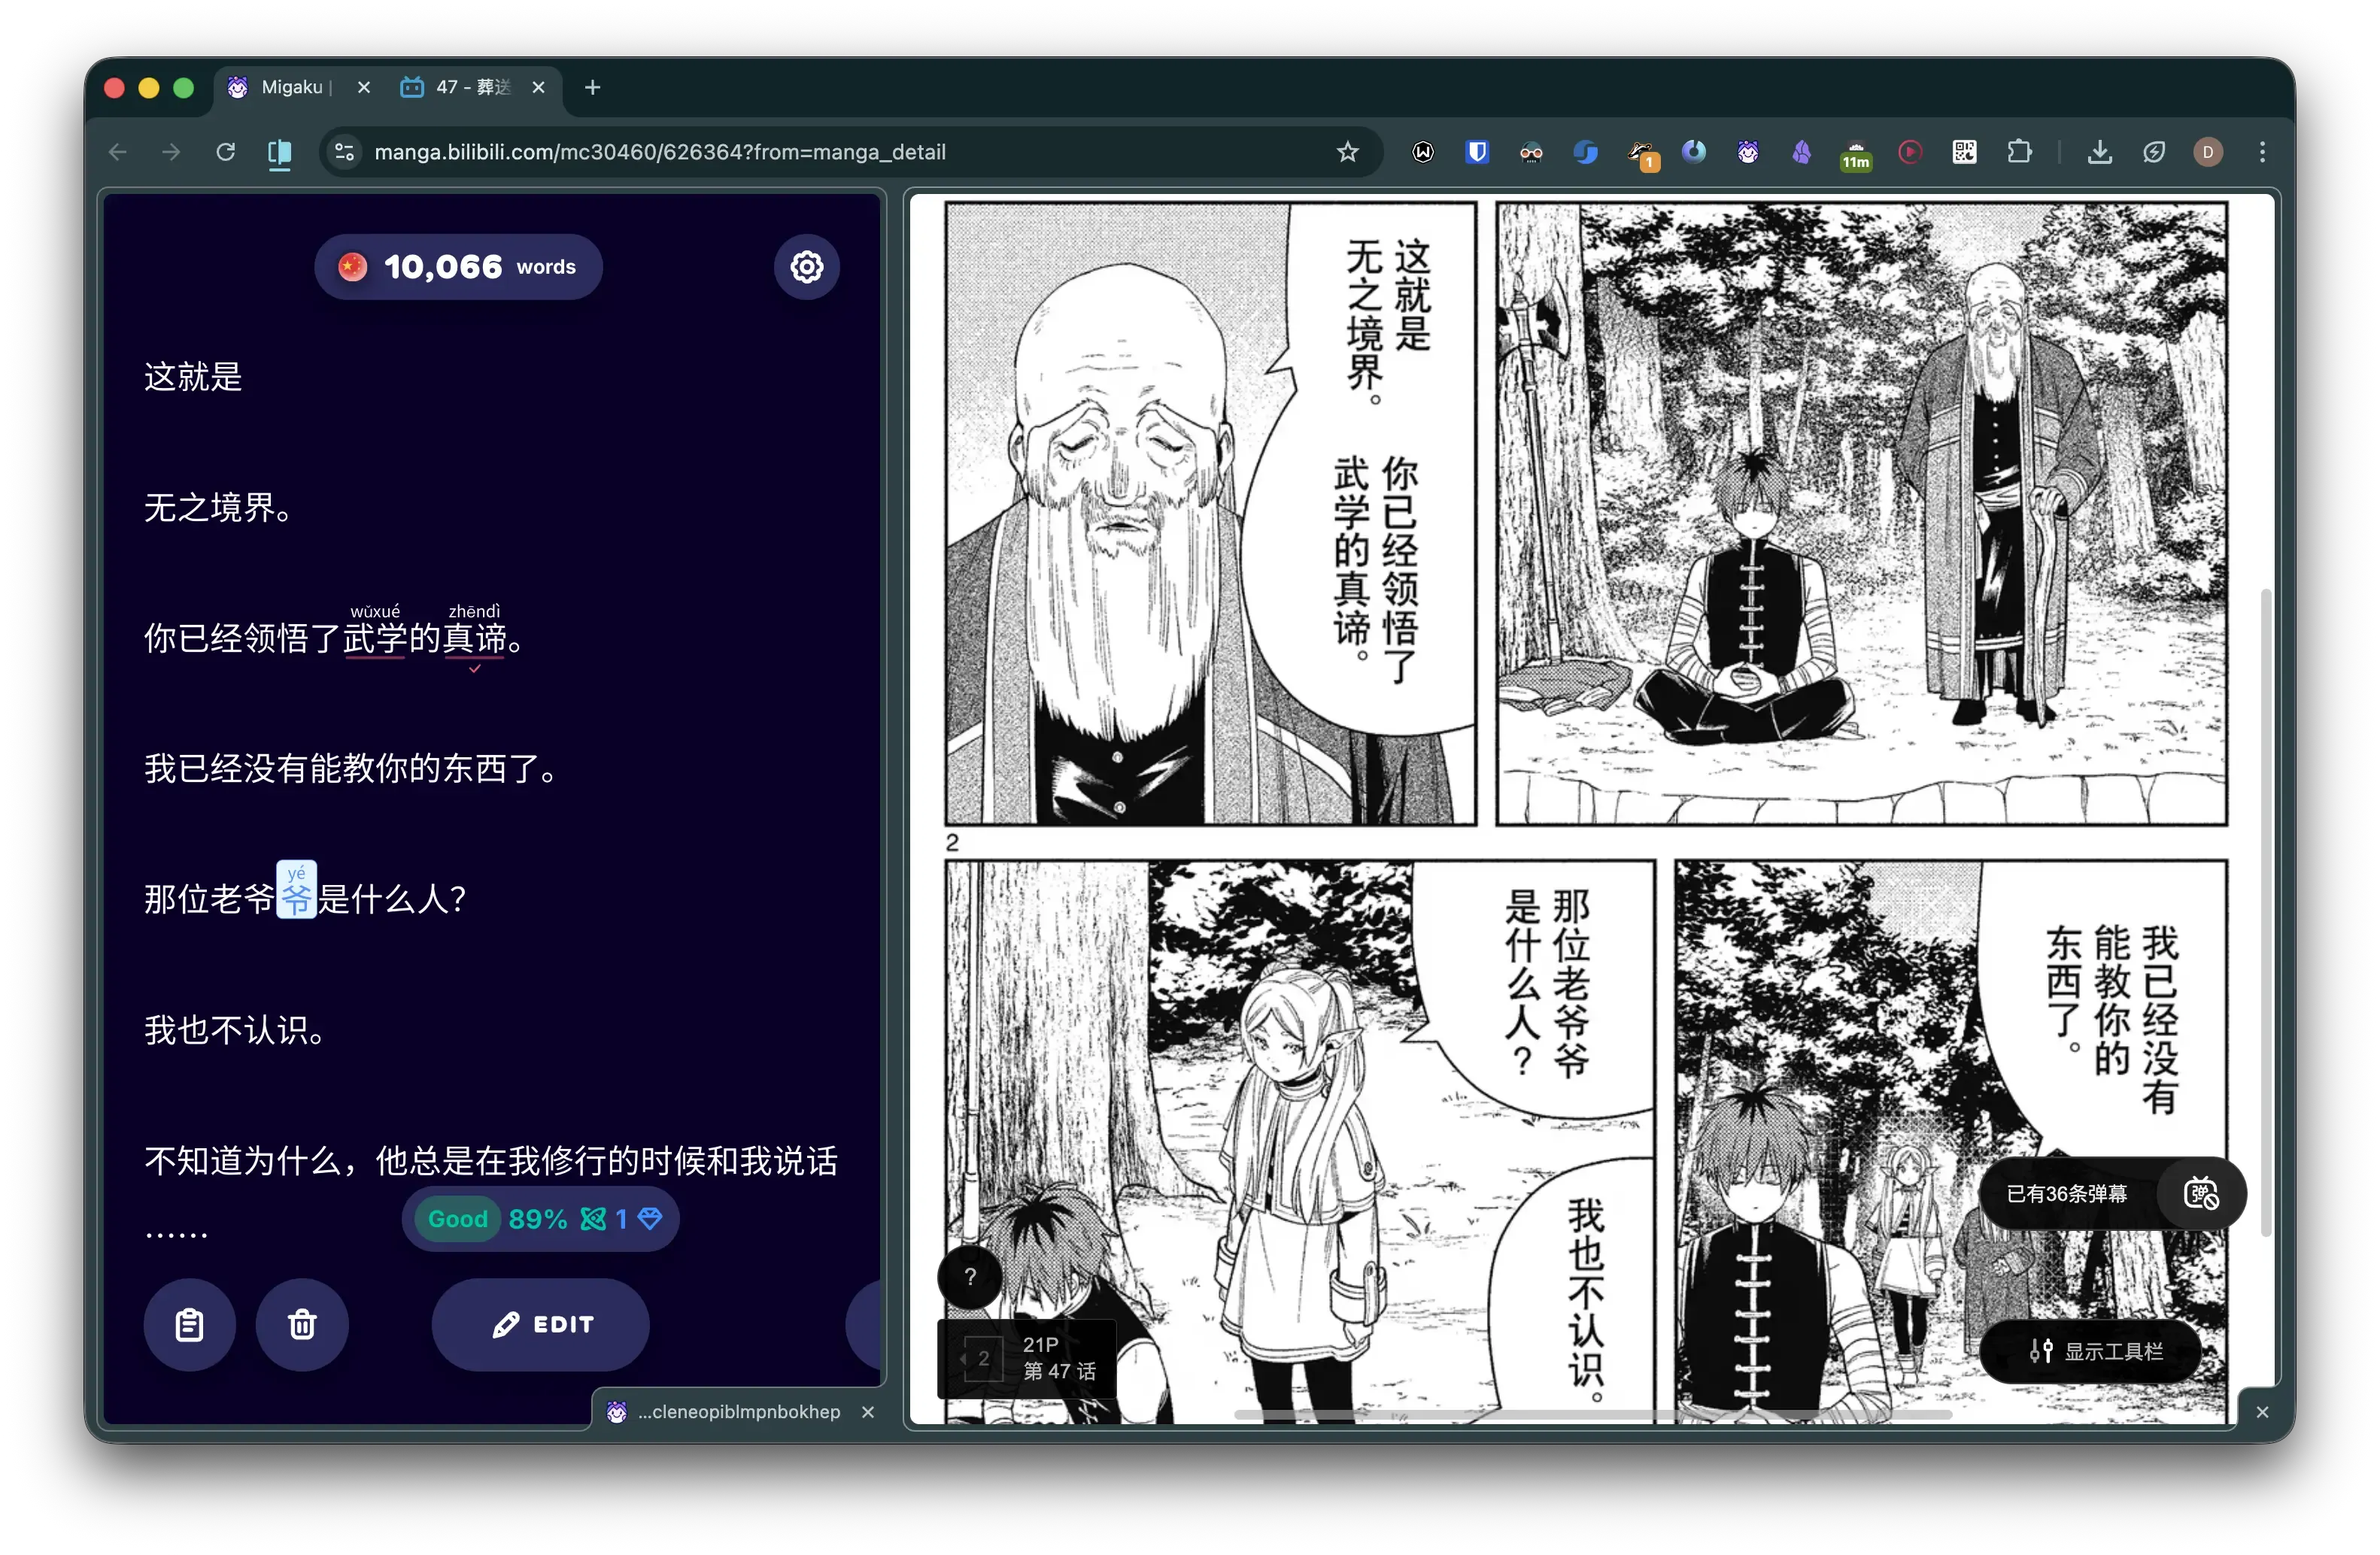Viewport: 2380px width, 1555px height.
Task: Open the 10,066 words language selector
Action: click(458, 267)
